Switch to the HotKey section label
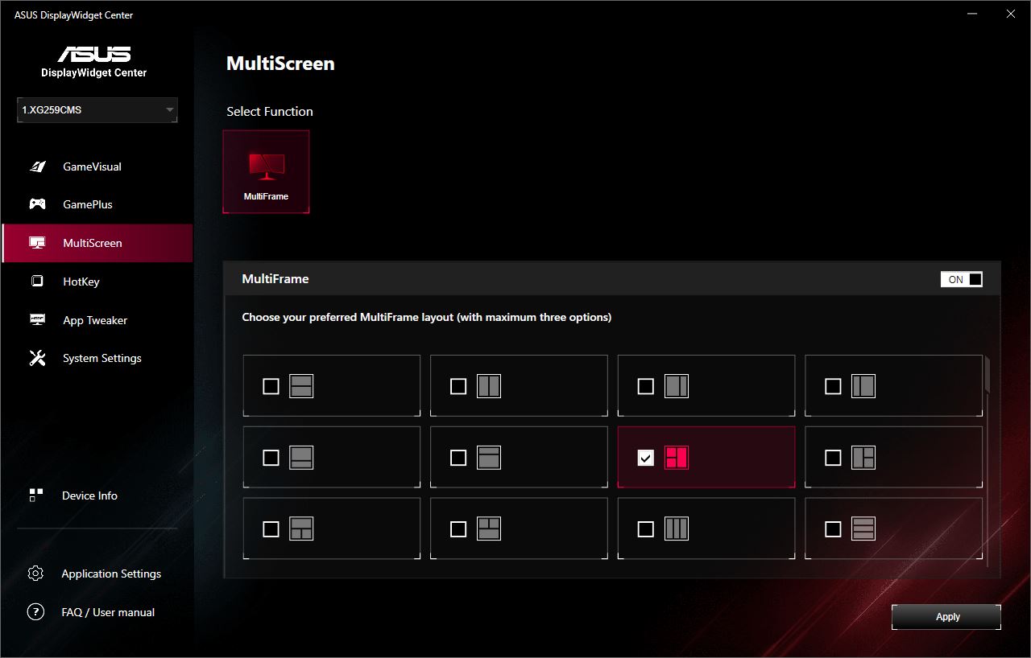Screen dimensions: 1031x658 [81, 282]
